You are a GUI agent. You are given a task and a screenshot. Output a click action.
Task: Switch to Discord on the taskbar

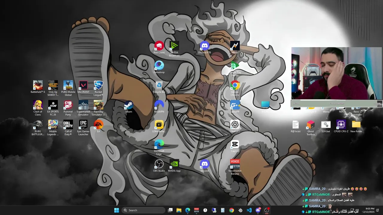258,210
